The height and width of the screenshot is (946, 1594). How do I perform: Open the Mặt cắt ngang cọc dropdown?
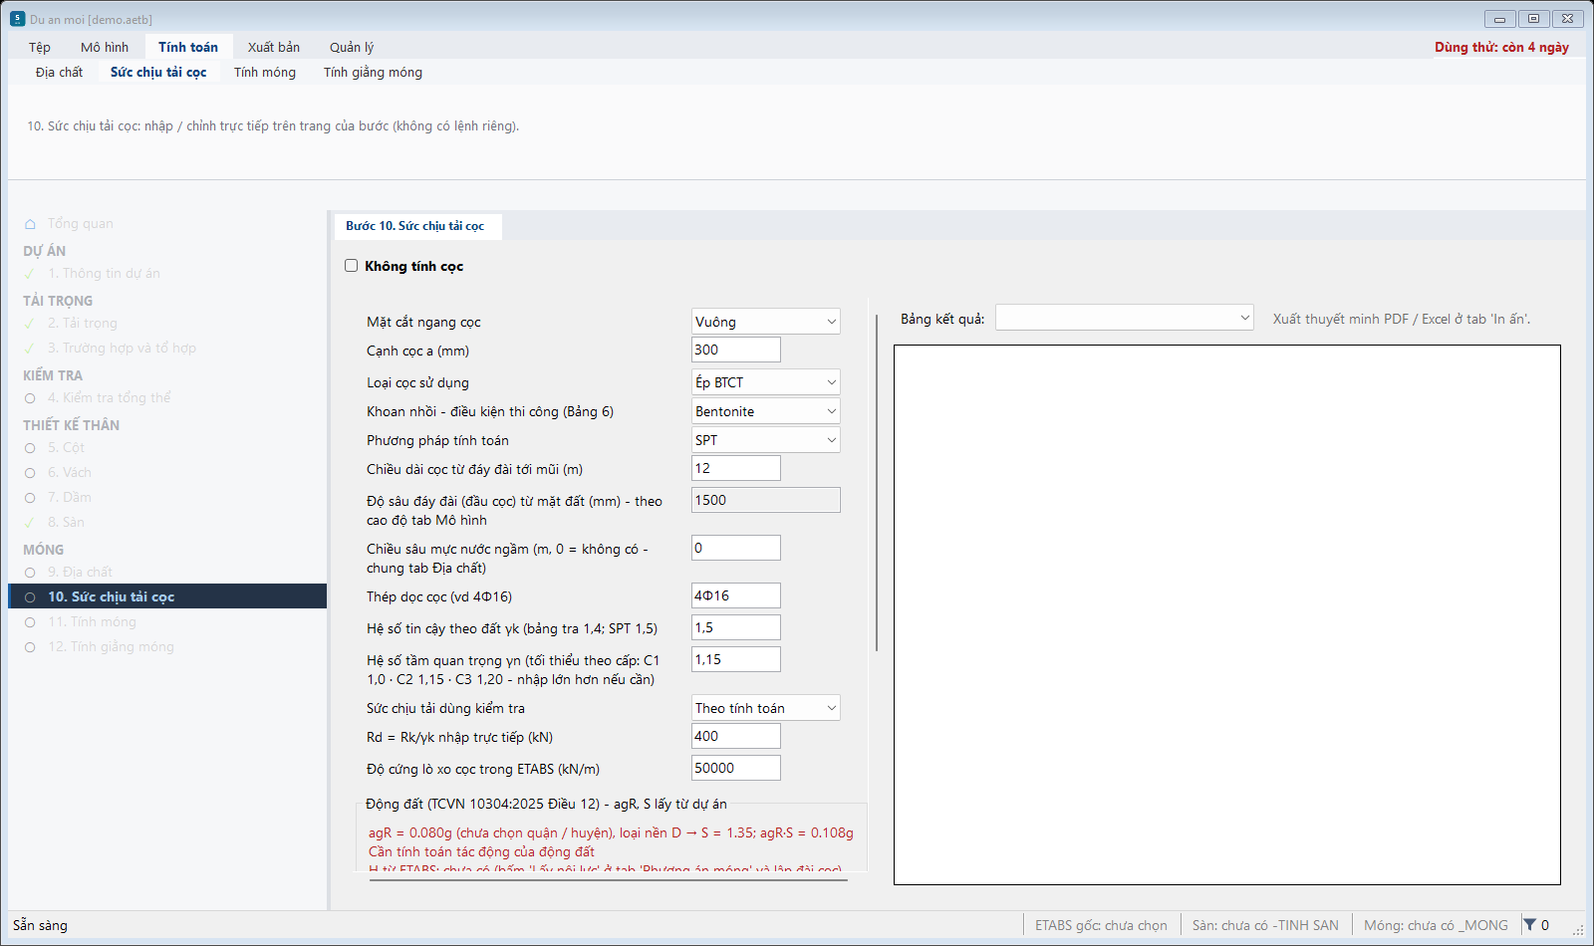(766, 322)
